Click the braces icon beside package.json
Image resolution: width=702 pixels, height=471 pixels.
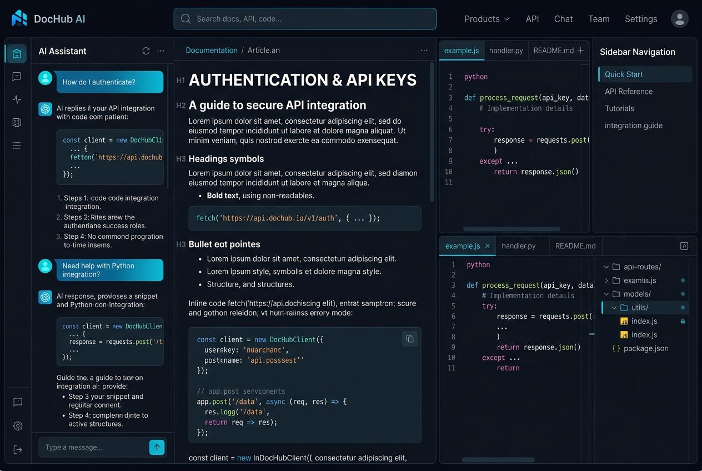pos(616,348)
